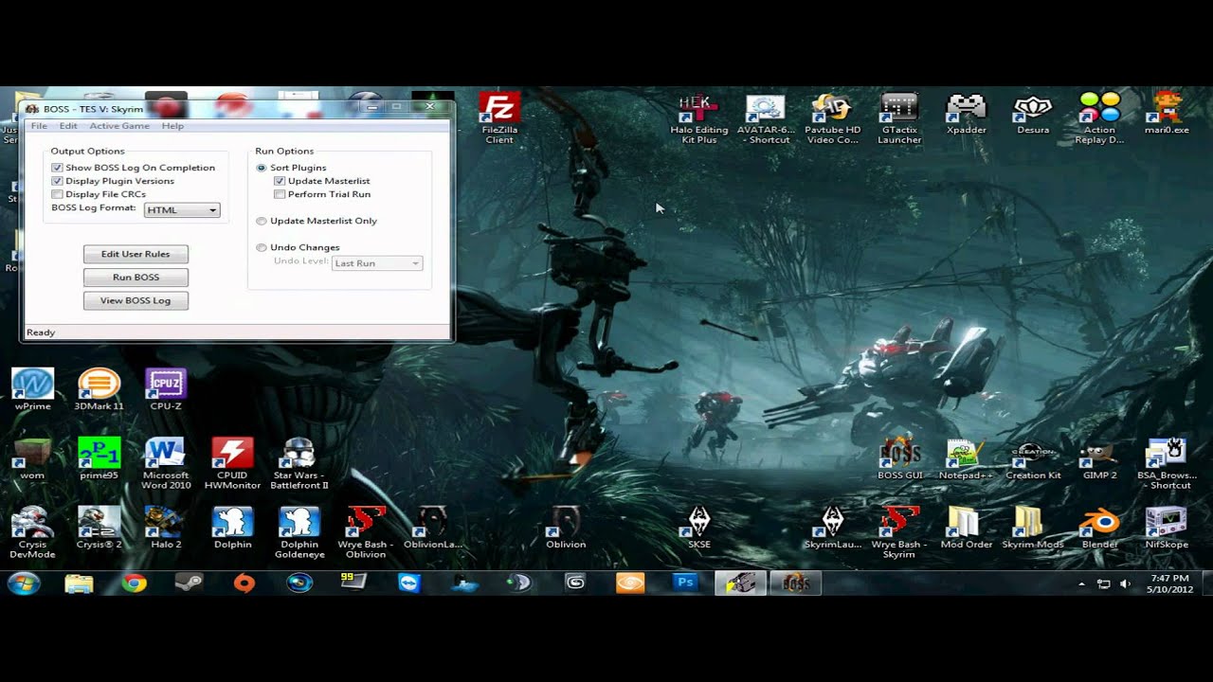Select the Crysis 2 desktop icon
The height and width of the screenshot is (682, 1213).
click(99, 528)
